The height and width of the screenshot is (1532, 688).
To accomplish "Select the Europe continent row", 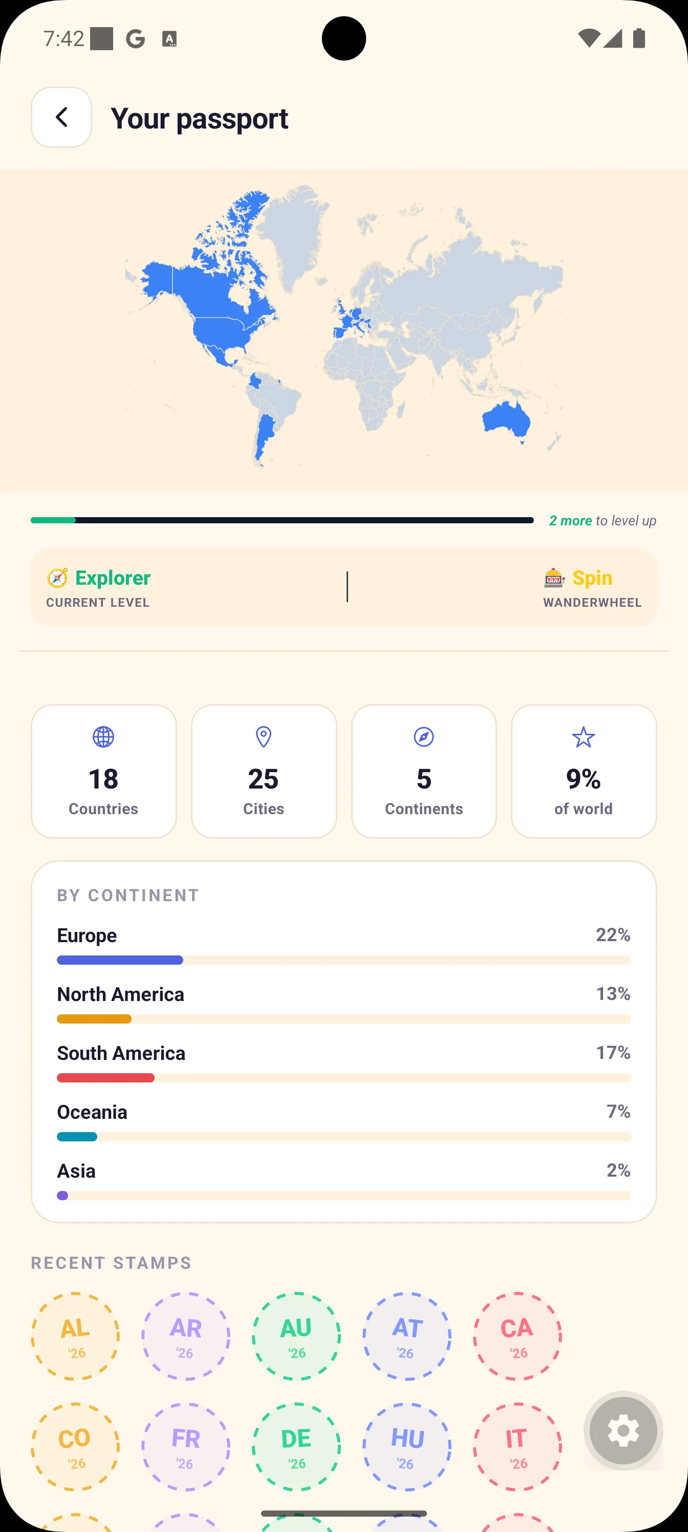I will pyautogui.click(x=343, y=946).
